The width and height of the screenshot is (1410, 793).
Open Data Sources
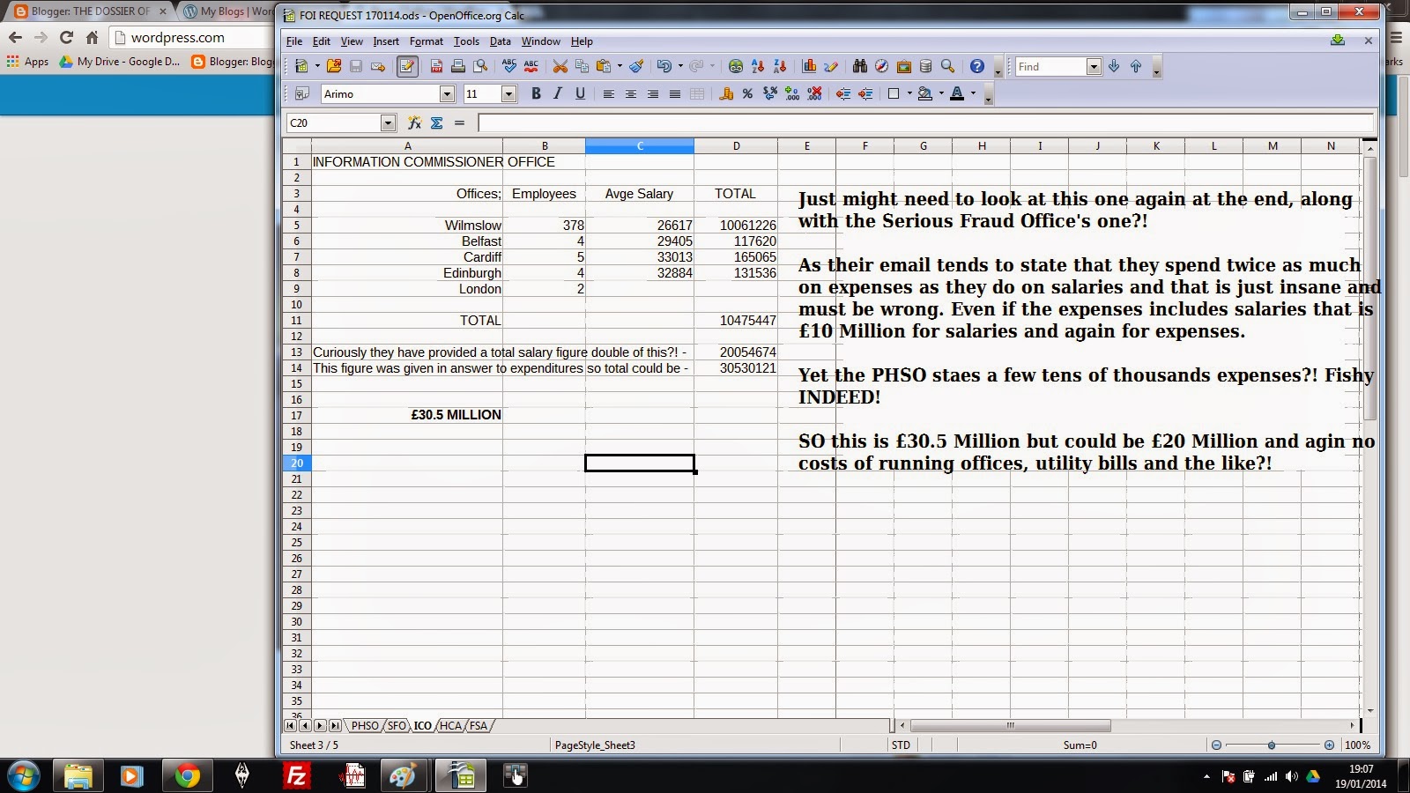pos(925,67)
